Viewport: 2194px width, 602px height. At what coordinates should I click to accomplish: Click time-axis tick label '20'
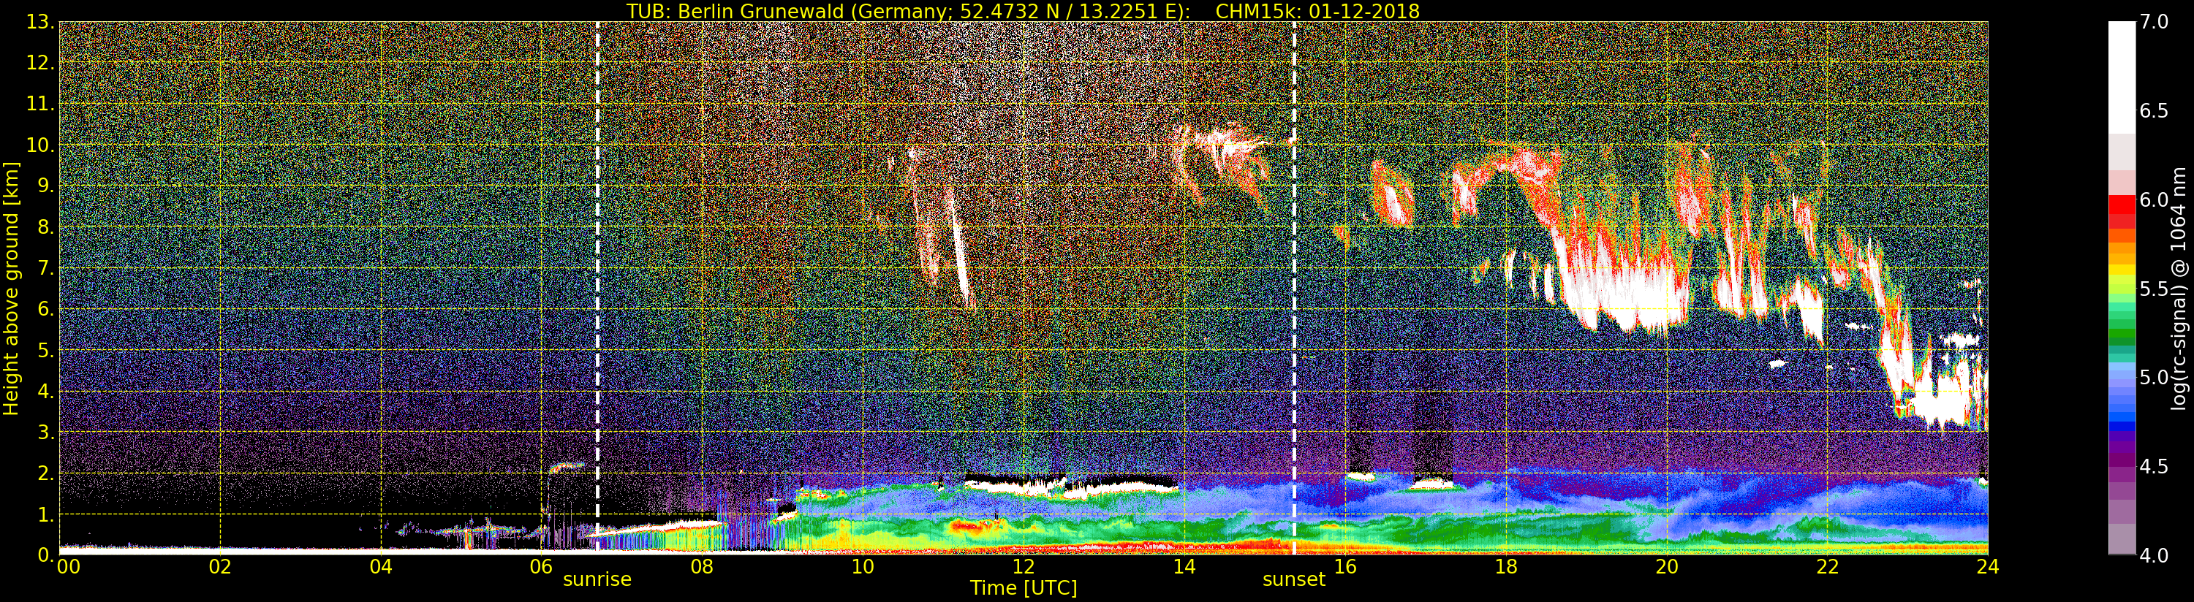click(x=1667, y=566)
